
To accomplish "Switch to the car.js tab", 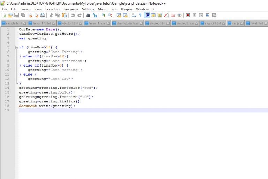I will [x=235, y=23].
